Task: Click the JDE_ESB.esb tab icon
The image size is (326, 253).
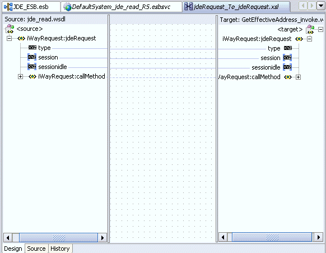Action: click(8, 7)
